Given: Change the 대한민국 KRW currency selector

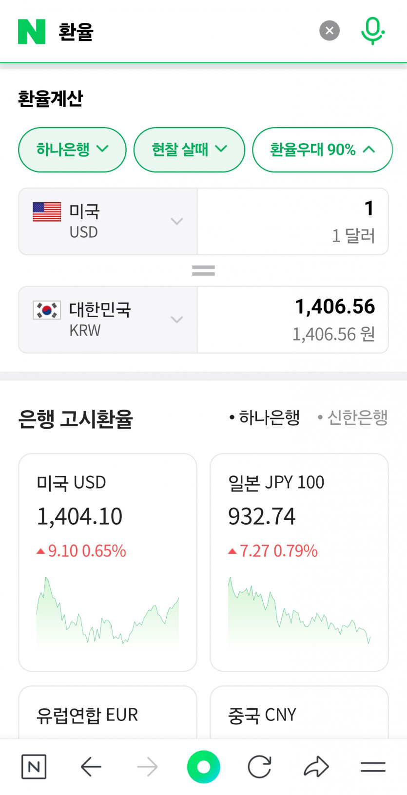Looking at the screenshot, I should [108, 320].
